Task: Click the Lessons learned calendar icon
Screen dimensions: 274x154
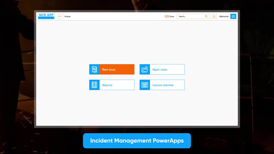Action: (145, 85)
